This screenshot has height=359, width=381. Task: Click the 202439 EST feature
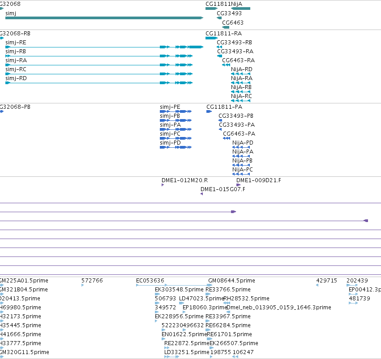pyautogui.click(x=352, y=285)
